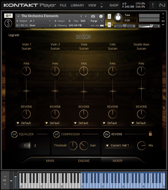The width and height of the screenshot is (168, 190).
Task: Select equalizer preset 2
Action: 35,146
